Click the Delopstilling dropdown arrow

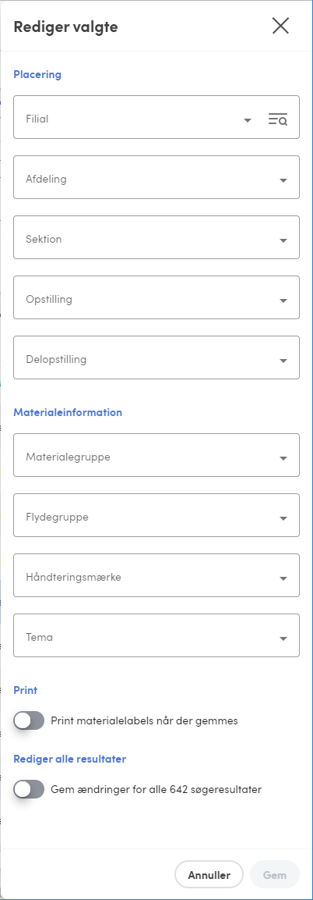pos(283,361)
